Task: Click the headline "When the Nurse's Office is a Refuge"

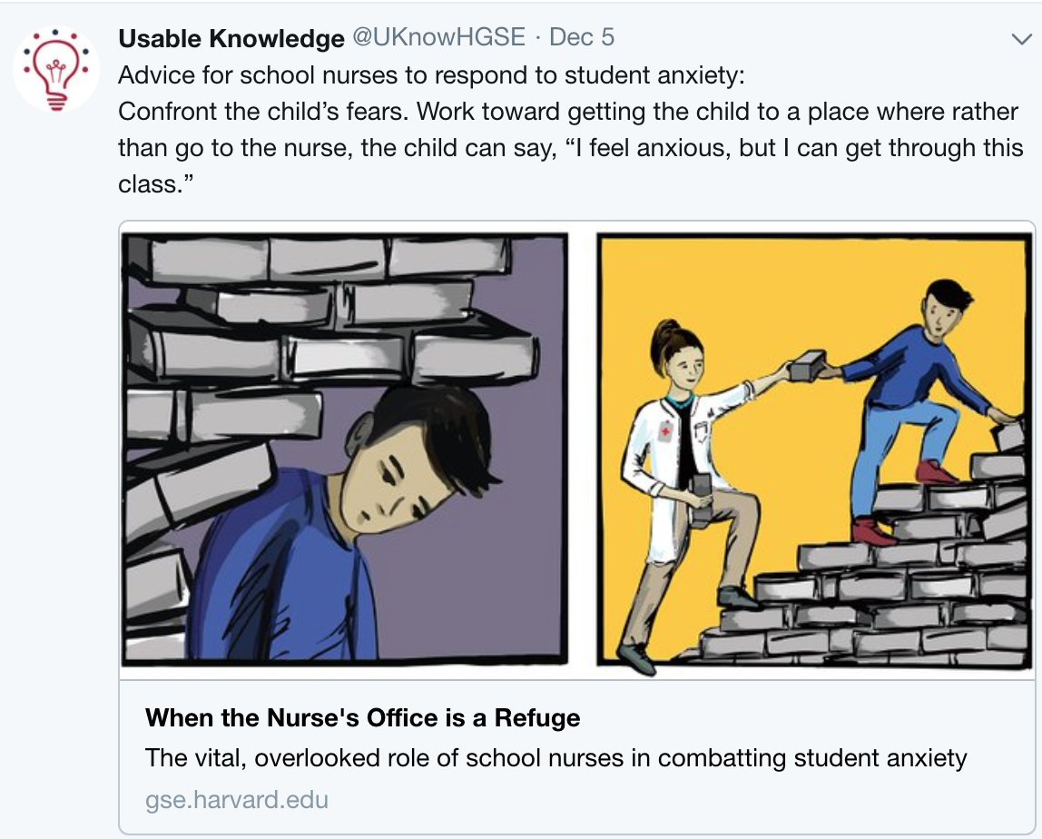Action: 362,718
